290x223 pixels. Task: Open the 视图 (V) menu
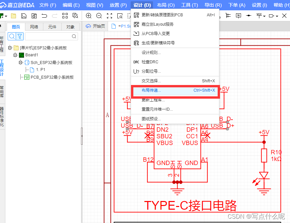click(95, 5)
